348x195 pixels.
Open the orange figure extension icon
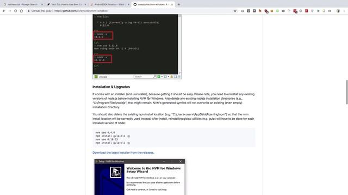coord(260,11)
